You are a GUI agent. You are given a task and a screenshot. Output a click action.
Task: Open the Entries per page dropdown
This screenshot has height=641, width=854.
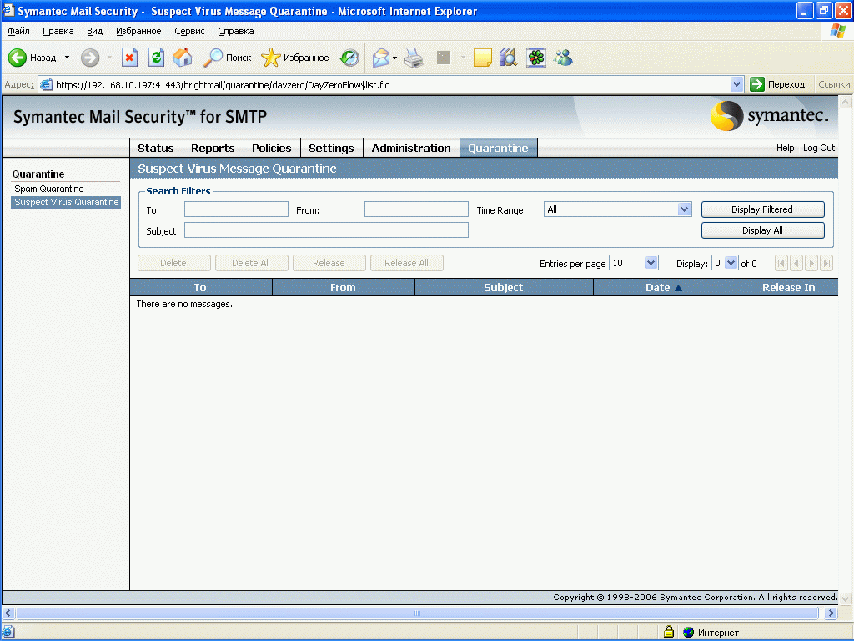pos(651,263)
